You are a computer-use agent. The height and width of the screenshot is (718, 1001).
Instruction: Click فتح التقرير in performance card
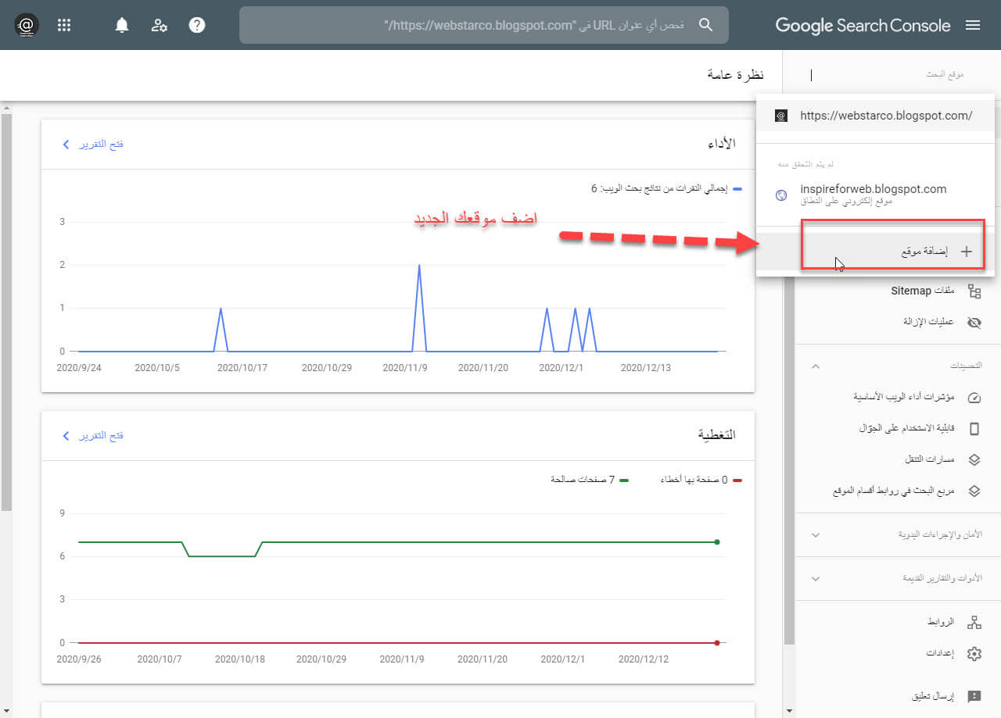click(100, 145)
